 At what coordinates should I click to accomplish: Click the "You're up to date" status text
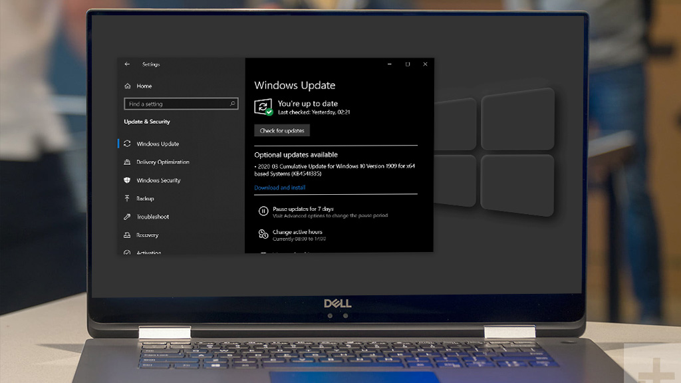click(308, 103)
